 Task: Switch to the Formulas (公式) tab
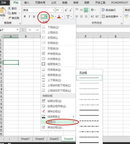[x=54, y=3]
